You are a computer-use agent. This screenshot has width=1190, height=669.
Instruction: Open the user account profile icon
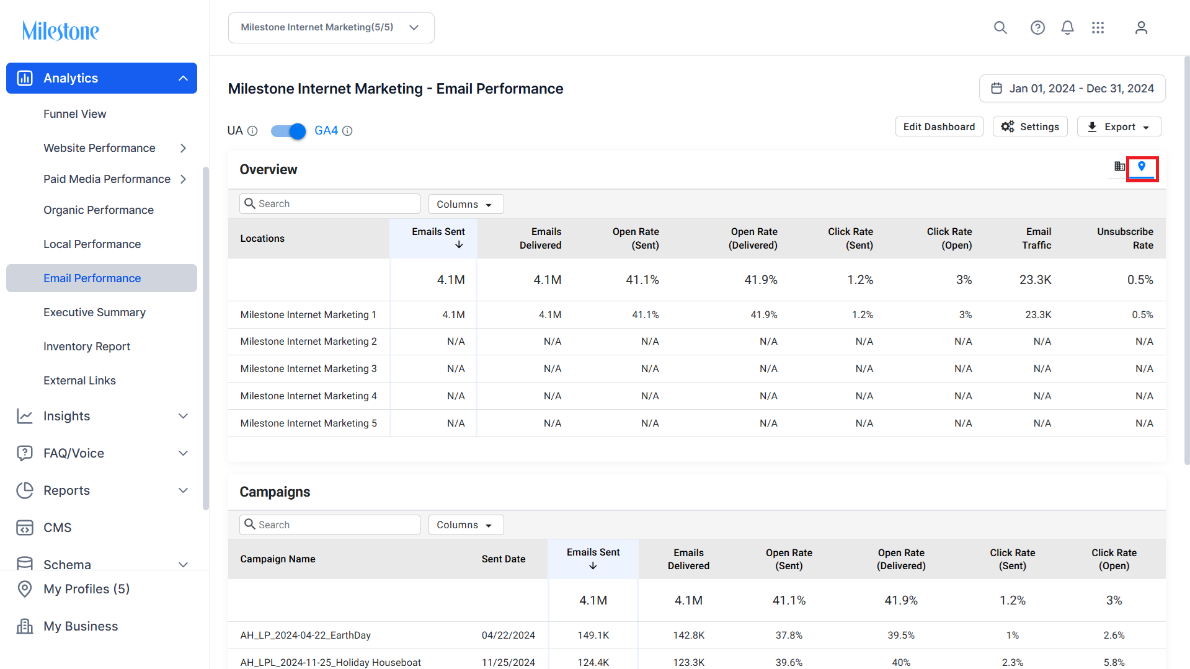pos(1141,27)
